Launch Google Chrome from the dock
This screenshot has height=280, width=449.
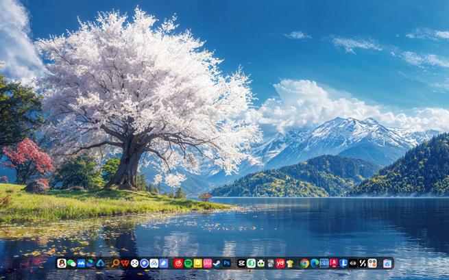[304, 263]
